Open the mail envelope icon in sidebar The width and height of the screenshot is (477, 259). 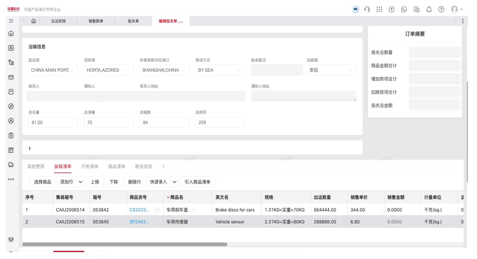[11, 77]
